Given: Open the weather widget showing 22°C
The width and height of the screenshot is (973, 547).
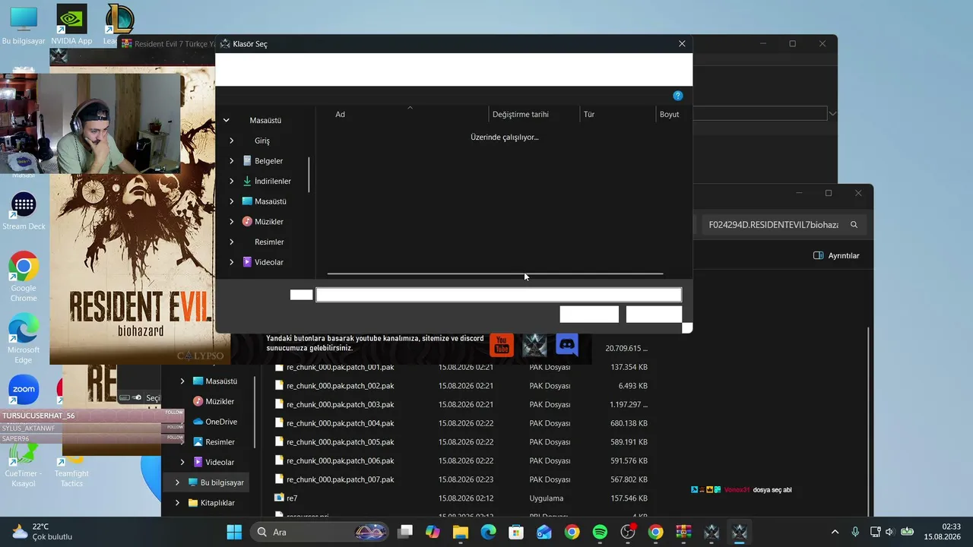Looking at the screenshot, I should coord(43,532).
